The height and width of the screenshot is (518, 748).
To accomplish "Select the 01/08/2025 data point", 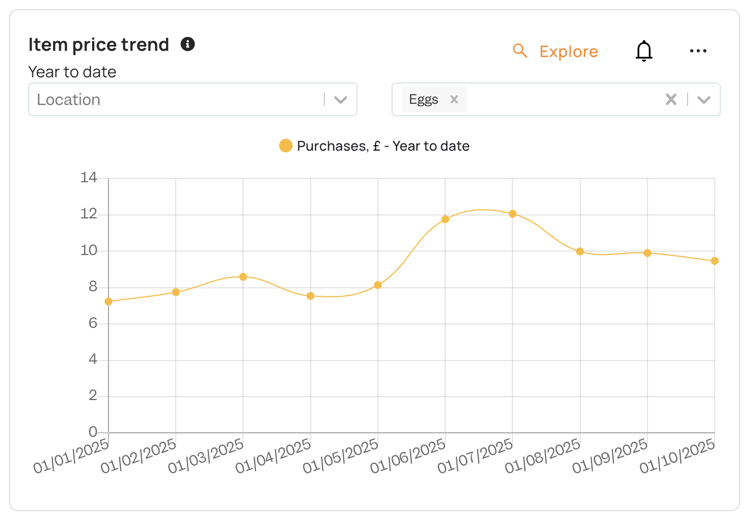I will tap(580, 251).
